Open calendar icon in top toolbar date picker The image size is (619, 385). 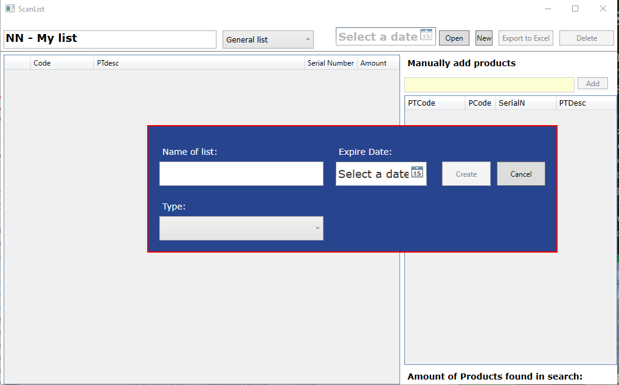pyautogui.click(x=426, y=35)
